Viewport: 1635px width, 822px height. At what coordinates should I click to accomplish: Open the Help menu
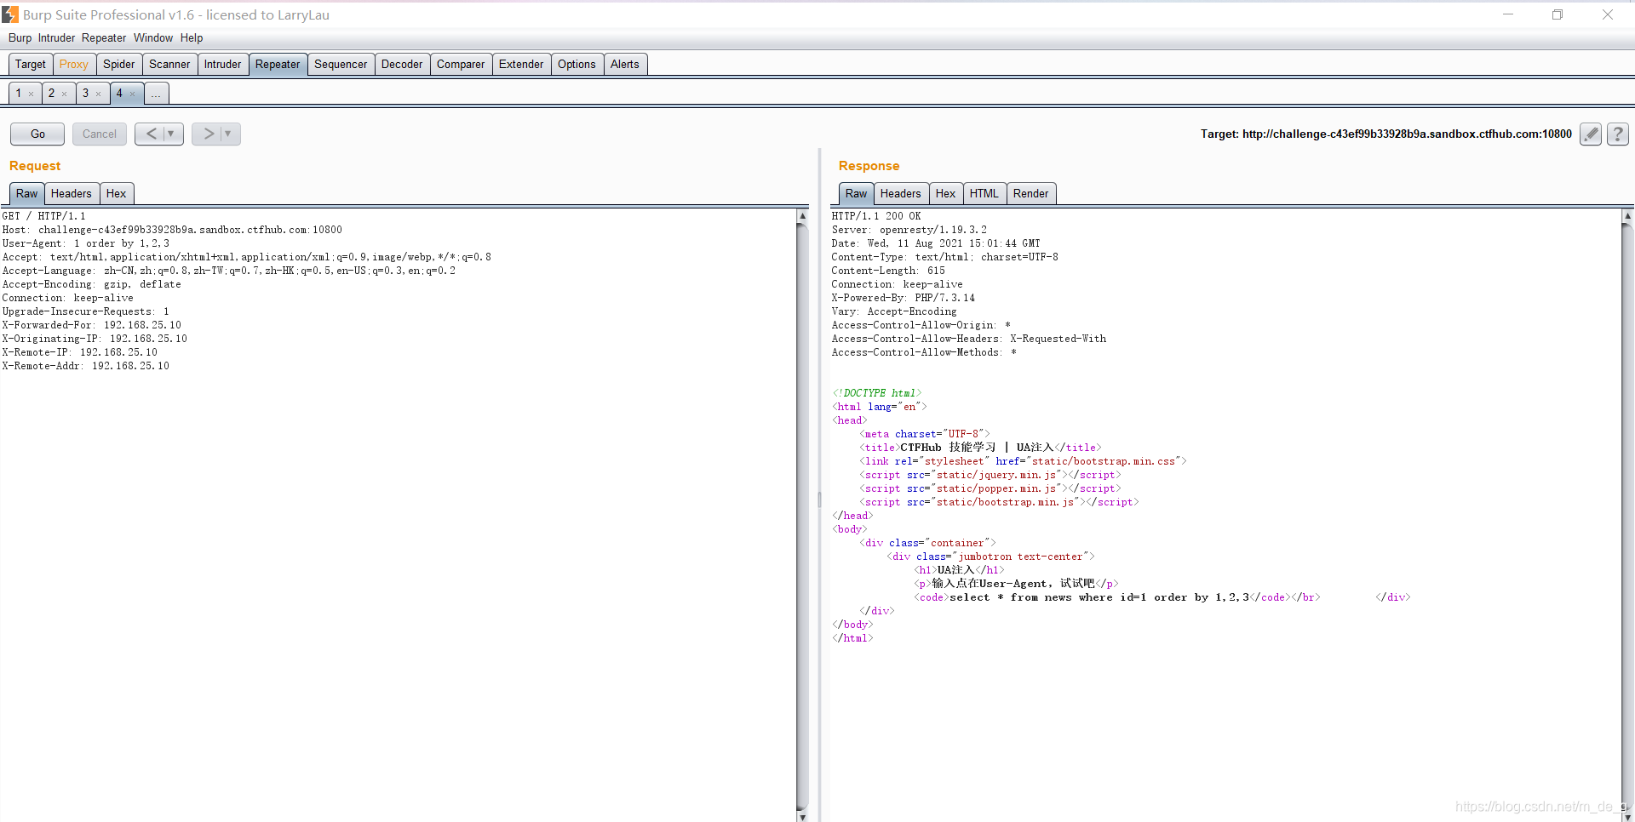click(x=192, y=37)
